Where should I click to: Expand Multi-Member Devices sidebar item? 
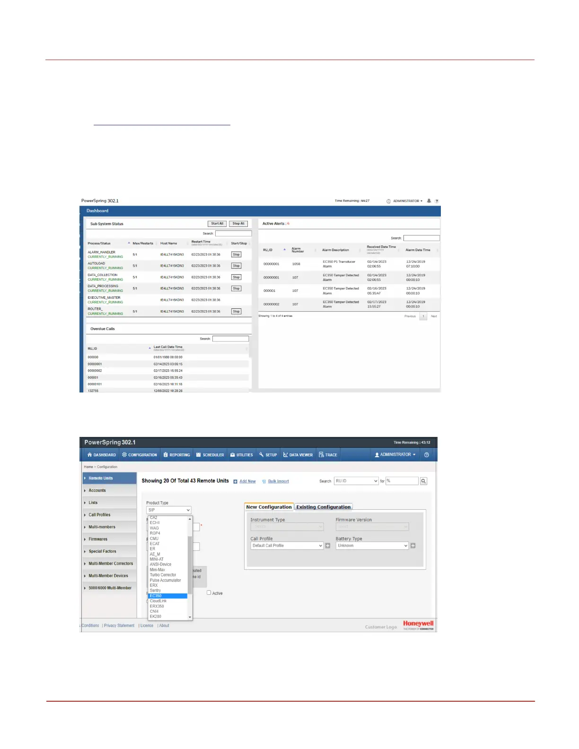click(x=109, y=576)
